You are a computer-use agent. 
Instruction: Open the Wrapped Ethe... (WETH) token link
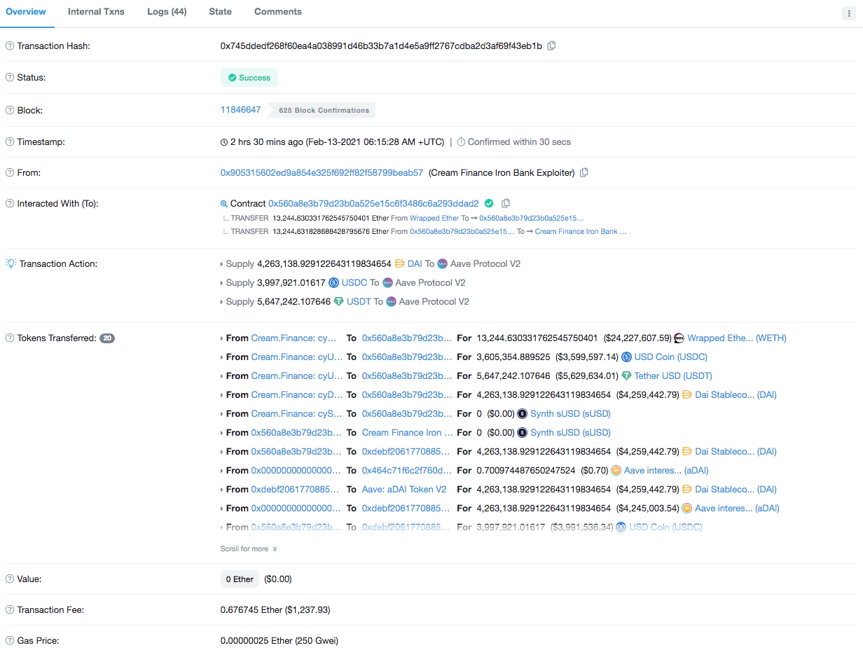coord(737,338)
